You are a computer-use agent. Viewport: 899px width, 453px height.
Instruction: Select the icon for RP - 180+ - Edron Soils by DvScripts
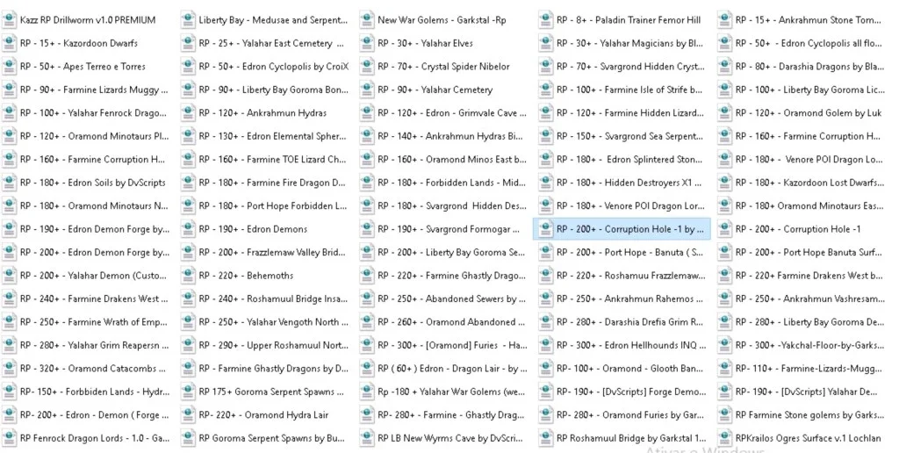[x=9, y=183]
